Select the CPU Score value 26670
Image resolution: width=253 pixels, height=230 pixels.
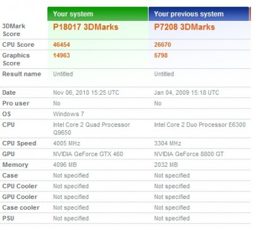coord(163,45)
